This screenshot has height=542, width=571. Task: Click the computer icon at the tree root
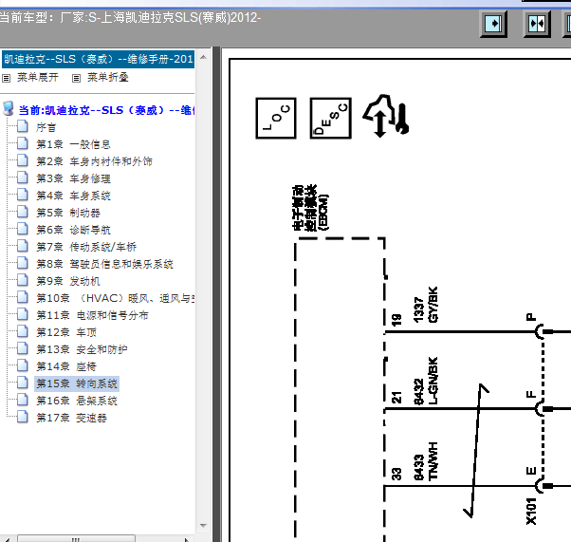pos(8,108)
